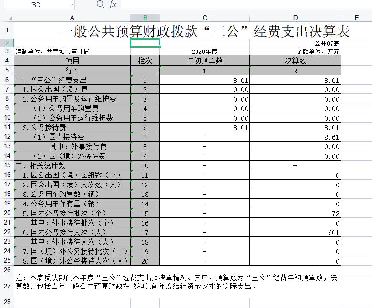Select row 27 header
The width and height of the screenshot is (372, 308).
(7, 286)
